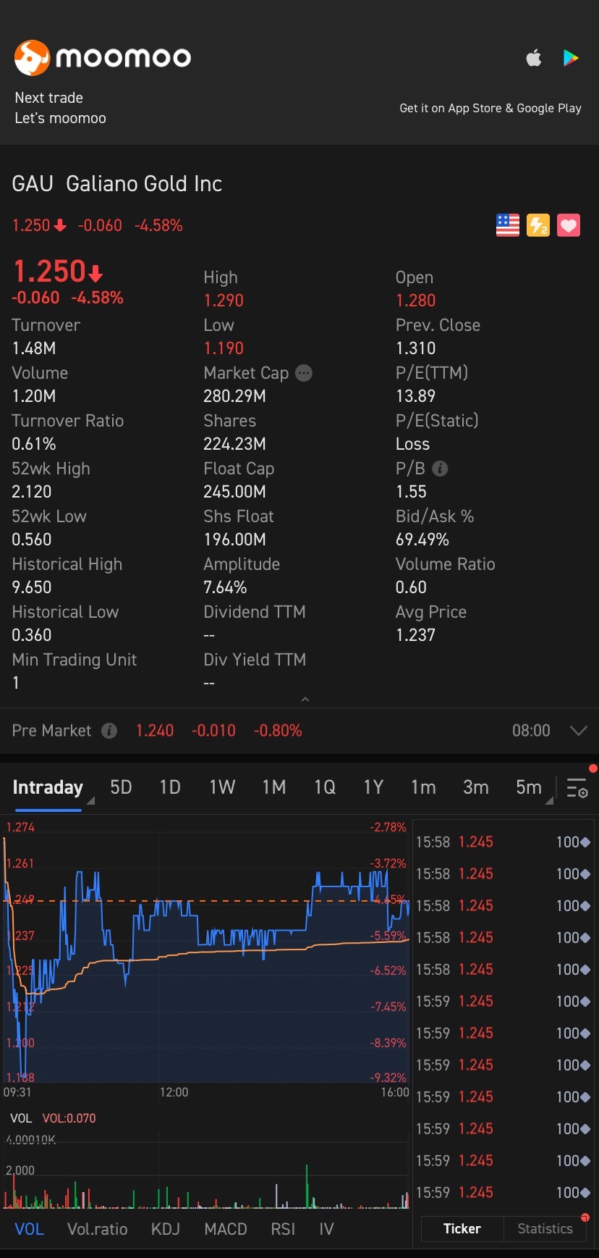The width and height of the screenshot is (599, 1258).
Task: Open the 5m interval dropdown triangle
Action: [x=550, y=800]
